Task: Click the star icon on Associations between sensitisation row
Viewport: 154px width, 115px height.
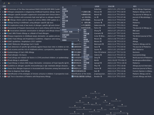Action: (9, 31)
